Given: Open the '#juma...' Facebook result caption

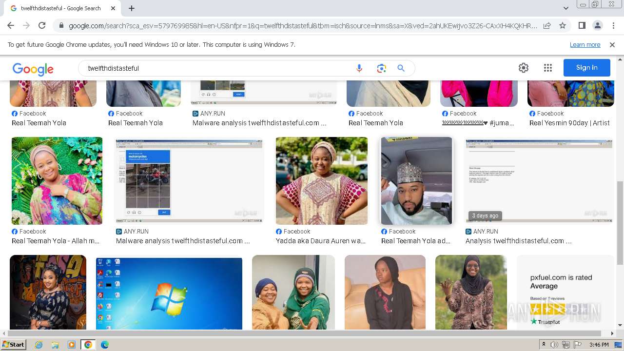Looking at the screenshot, I should coord(478,123).
